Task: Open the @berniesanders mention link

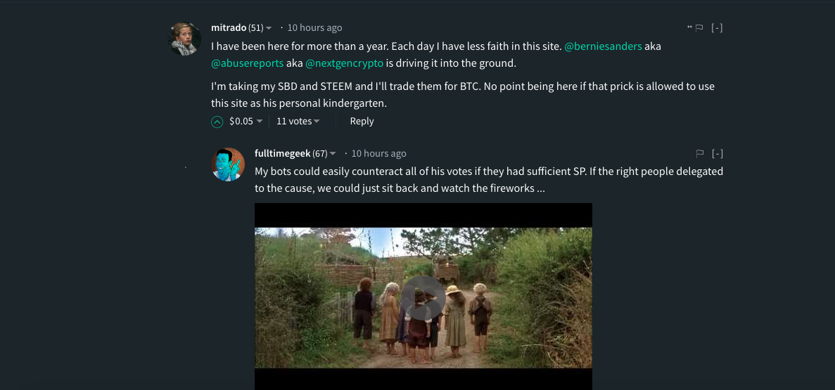Action: point(603,46)
